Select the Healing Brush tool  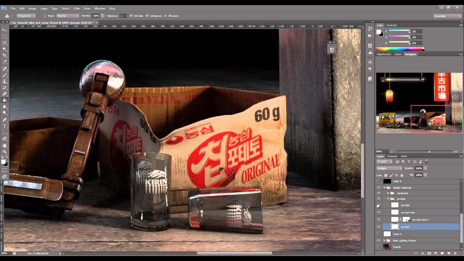[5, 69]
